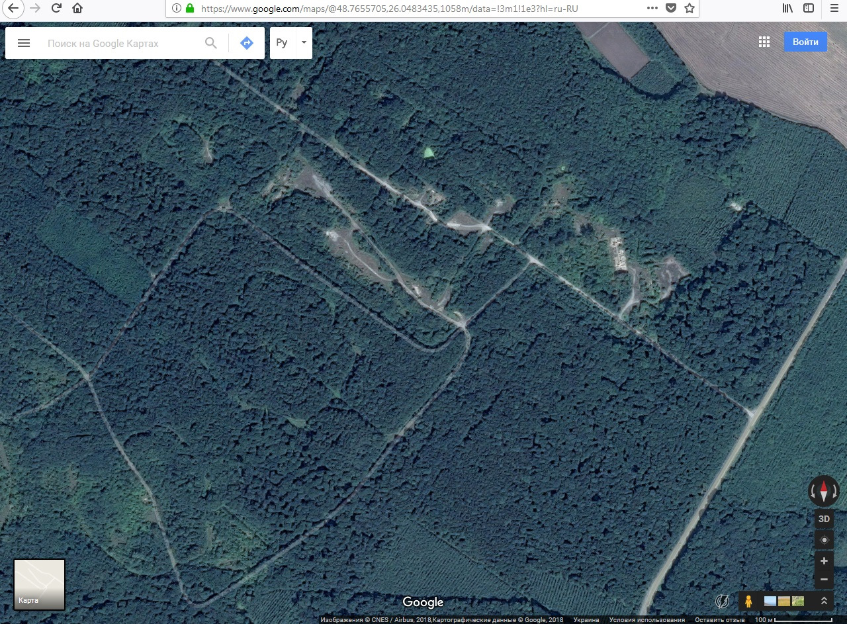Show site information icon in address bar
The height and width of the screenshot is (624, 847).
[x=176, y=9]
